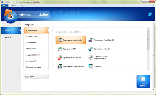Select Смешанный 32/64-разрядный пакет label
The width and height of the screenshot is (156, 95).
point(101,58)
